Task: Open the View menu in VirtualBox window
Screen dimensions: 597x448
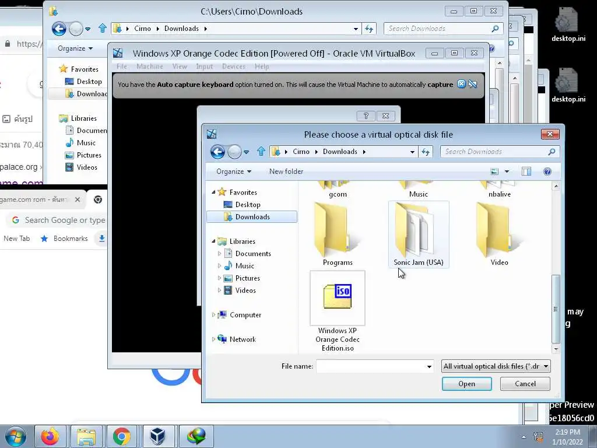Action: click(180, 66)
